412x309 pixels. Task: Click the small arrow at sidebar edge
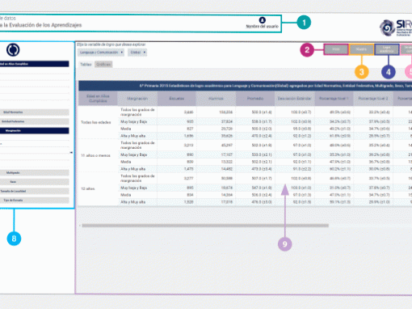[x=71, y=153]
